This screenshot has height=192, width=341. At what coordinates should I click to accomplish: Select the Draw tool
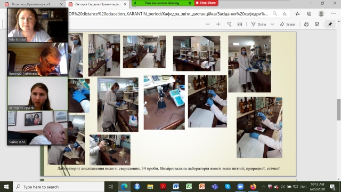click(258, 25)
